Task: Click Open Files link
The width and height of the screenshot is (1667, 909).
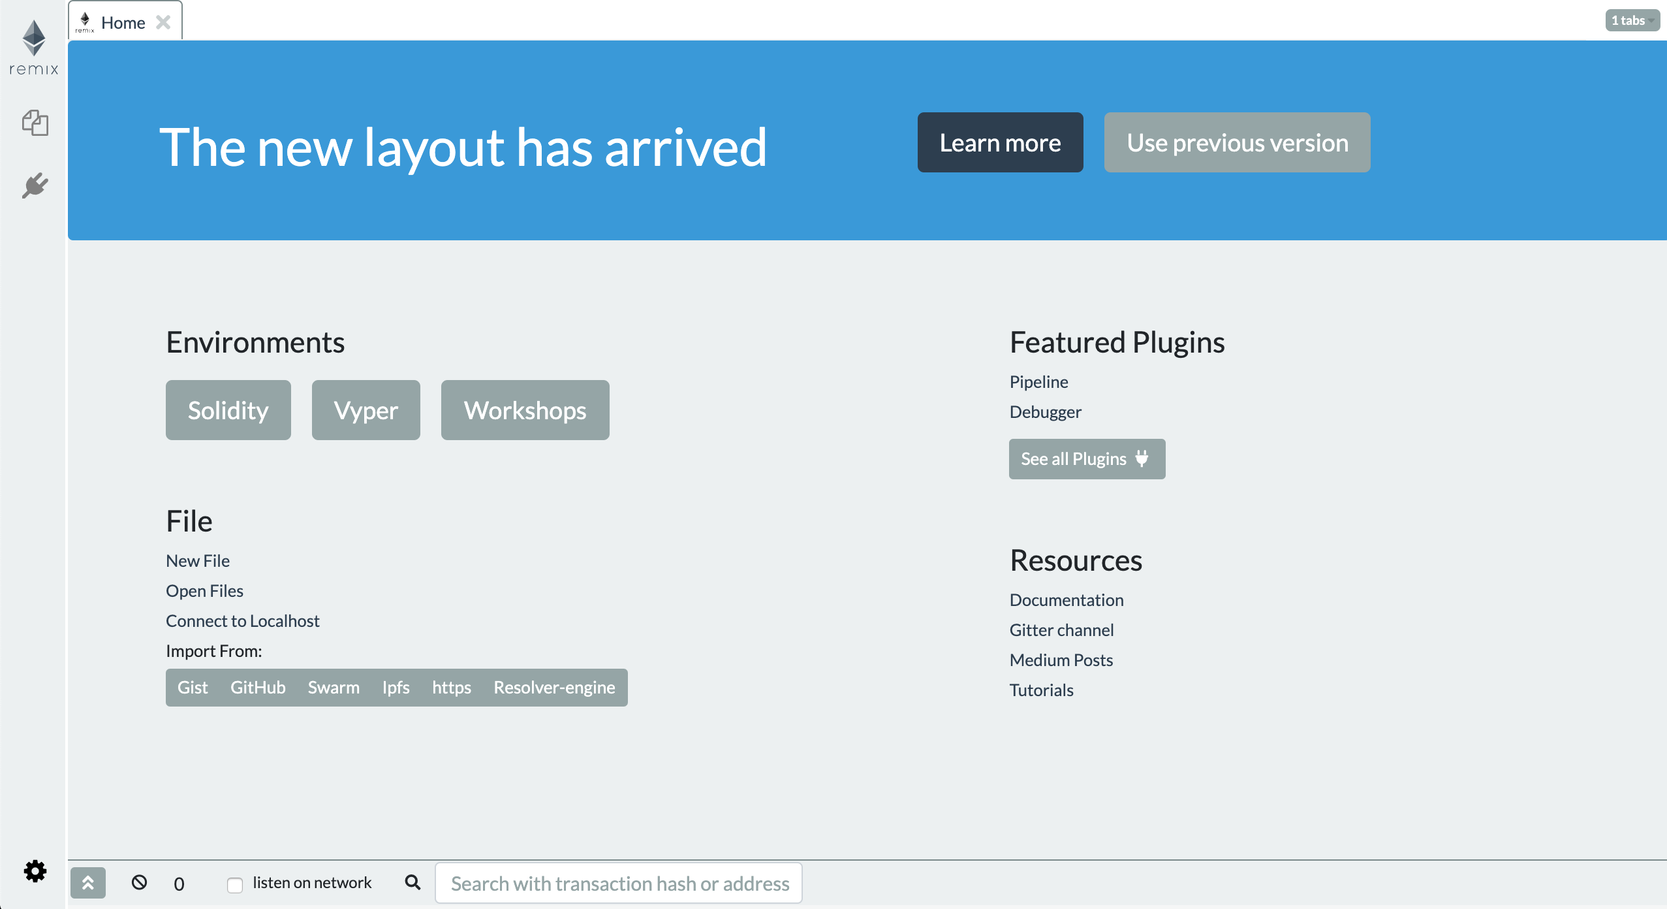Action: pos(204,591)
